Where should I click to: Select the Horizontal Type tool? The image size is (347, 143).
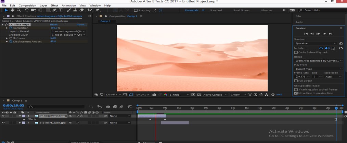pyautogui.click(x=61, y=10)
